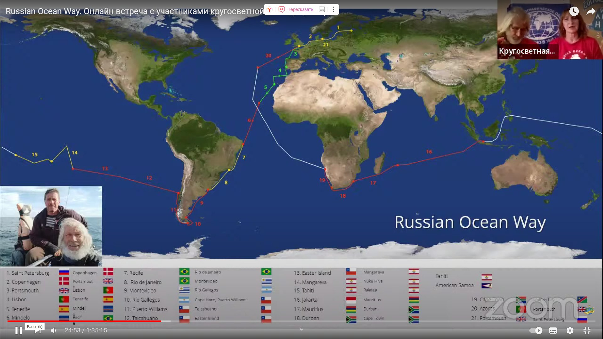Click the Пересказать button
603x339 pixels.
click(296, 9)
